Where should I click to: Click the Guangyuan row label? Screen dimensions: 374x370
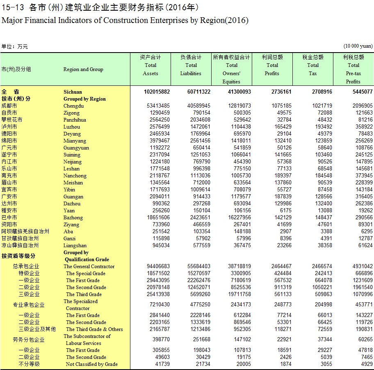(x=76, y=147)
